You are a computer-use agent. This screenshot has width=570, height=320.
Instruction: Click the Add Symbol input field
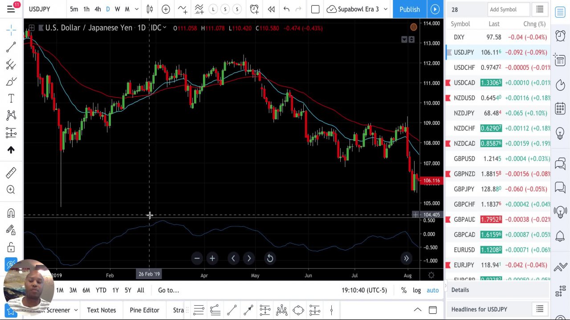tap(508, 9)
